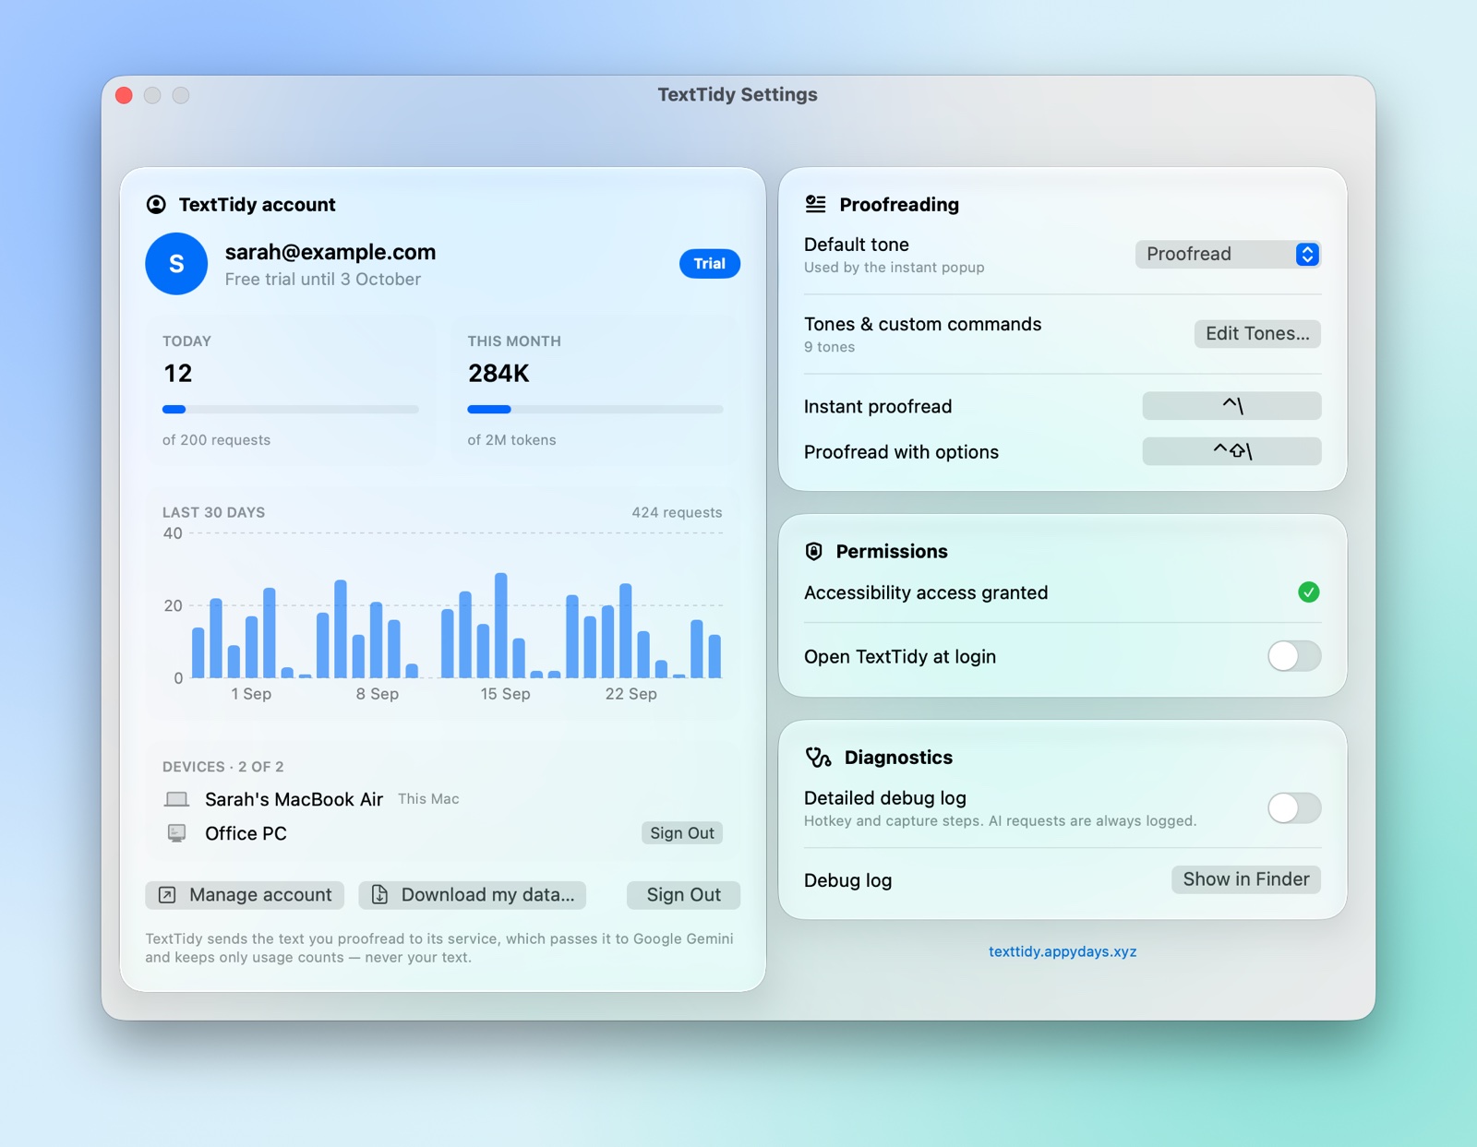
Task: Click the Instant proofread shortcut field
Action: pyautogui.click(x=1231, y=406)
